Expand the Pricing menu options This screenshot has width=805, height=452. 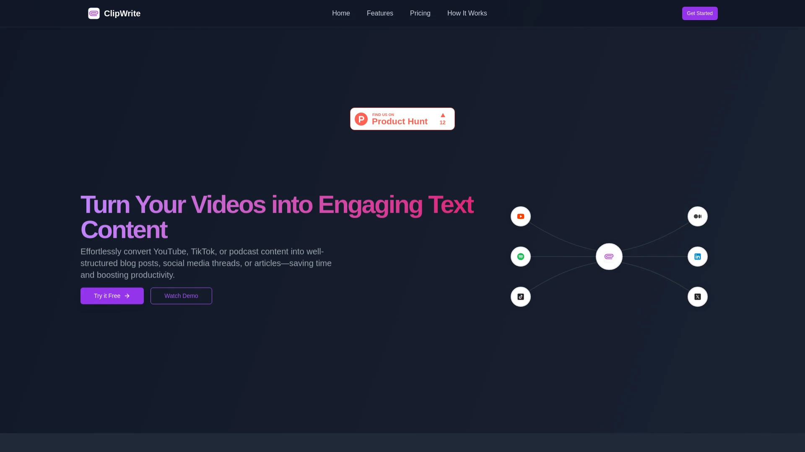[x=420, y=13]
